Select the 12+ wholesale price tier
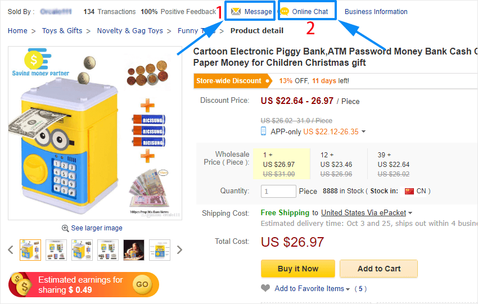 [337, 164]
